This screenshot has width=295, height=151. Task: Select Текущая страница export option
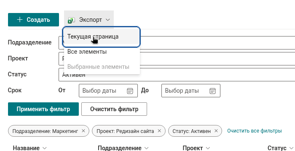point(102,36)
